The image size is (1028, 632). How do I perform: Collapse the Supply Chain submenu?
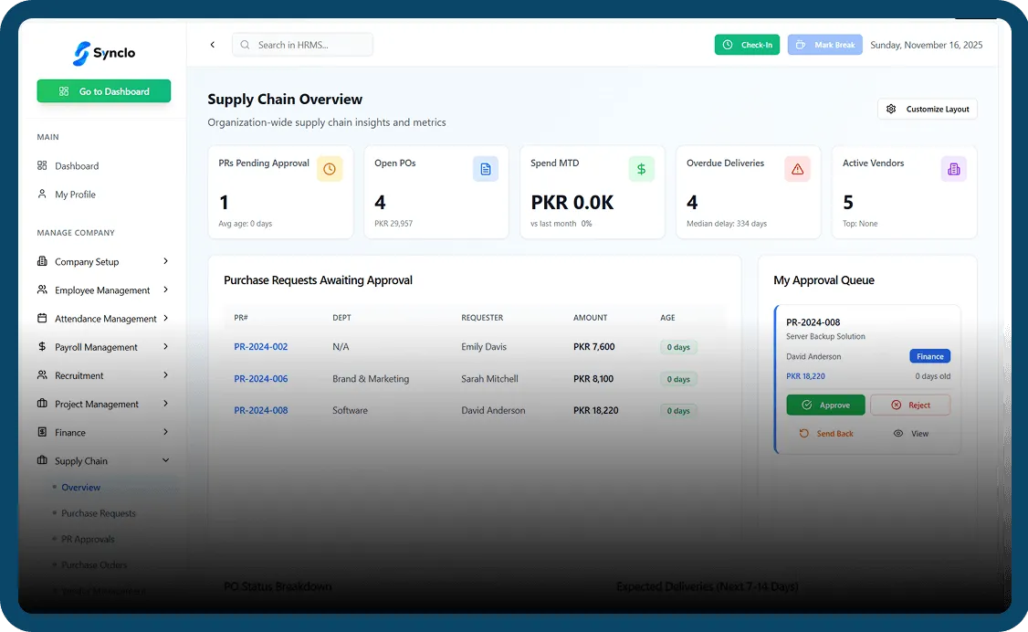click(165, 460)
